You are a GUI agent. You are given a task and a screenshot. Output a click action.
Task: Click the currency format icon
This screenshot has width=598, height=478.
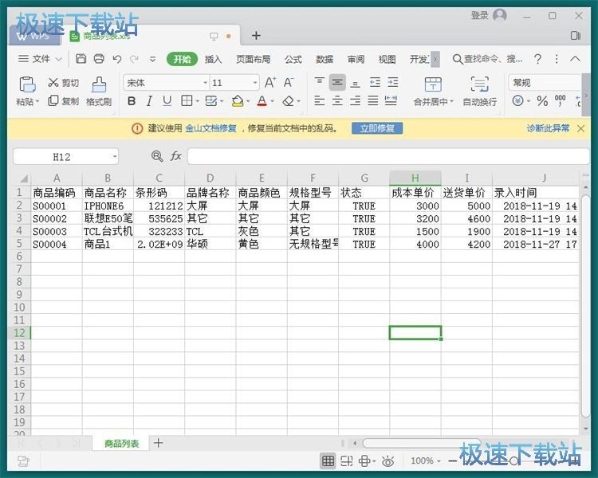point(518,101)
